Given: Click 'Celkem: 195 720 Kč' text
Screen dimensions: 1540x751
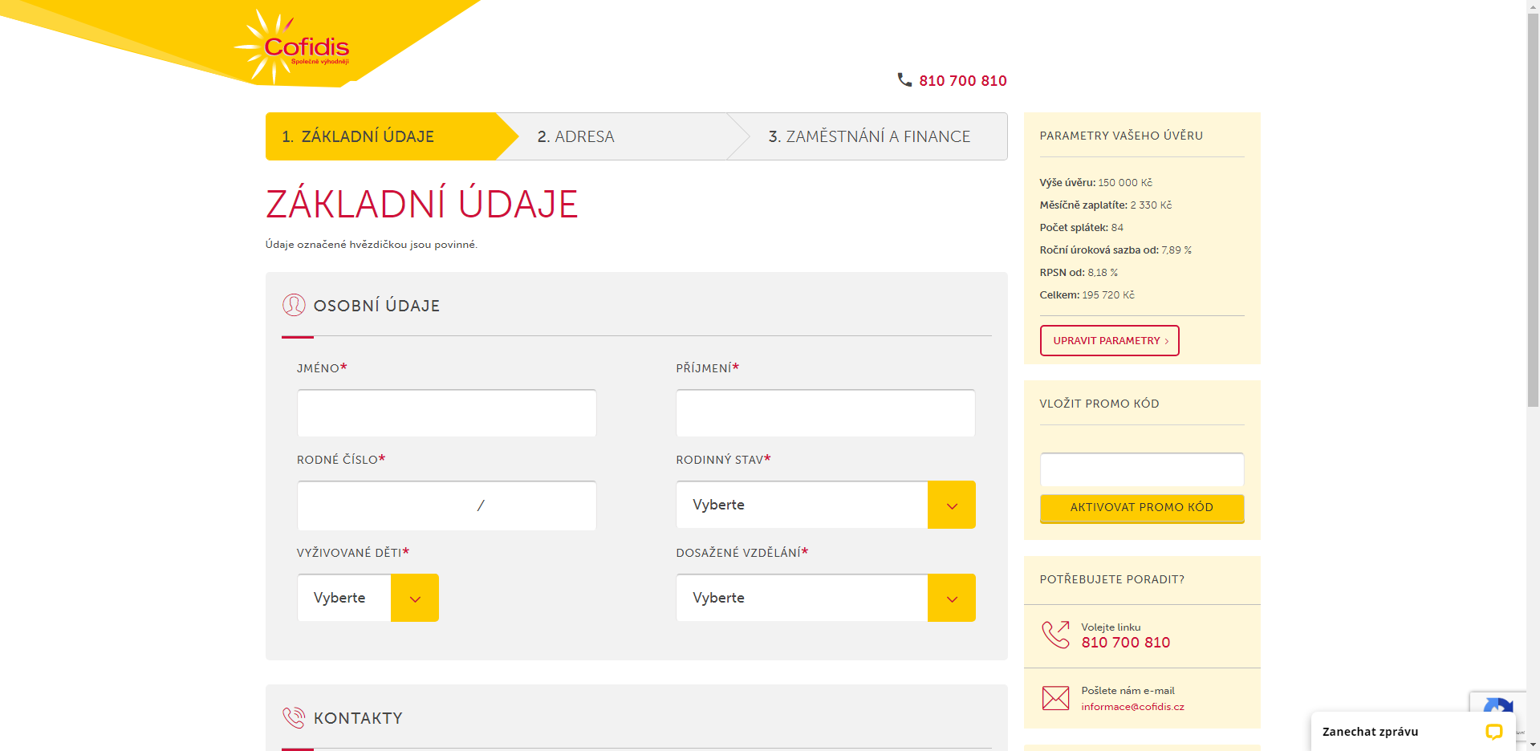Looking at the screenshot, I should (1087, 294).
